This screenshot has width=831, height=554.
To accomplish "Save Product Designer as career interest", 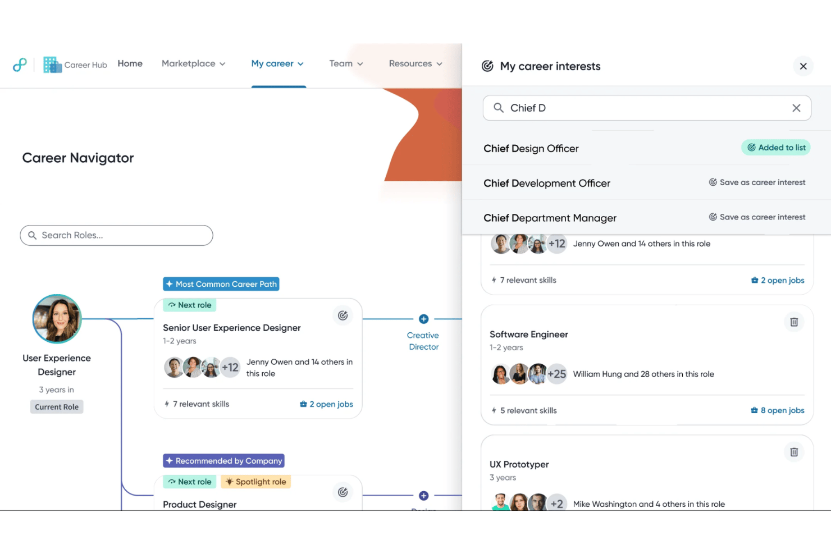I will coord(343,492).
